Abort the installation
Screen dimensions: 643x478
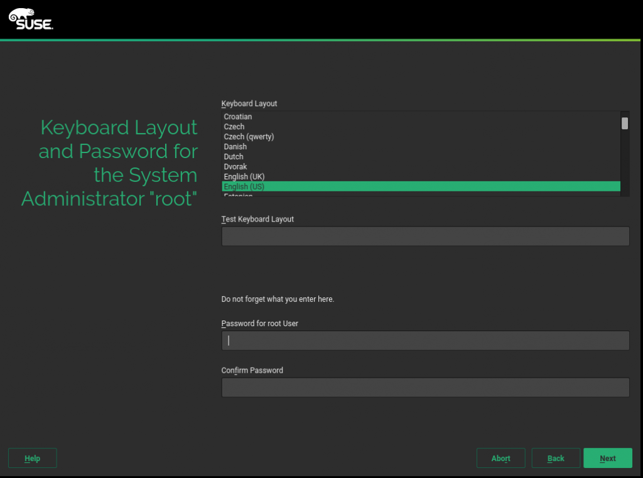pyautogui.click(x=500, y=458)
